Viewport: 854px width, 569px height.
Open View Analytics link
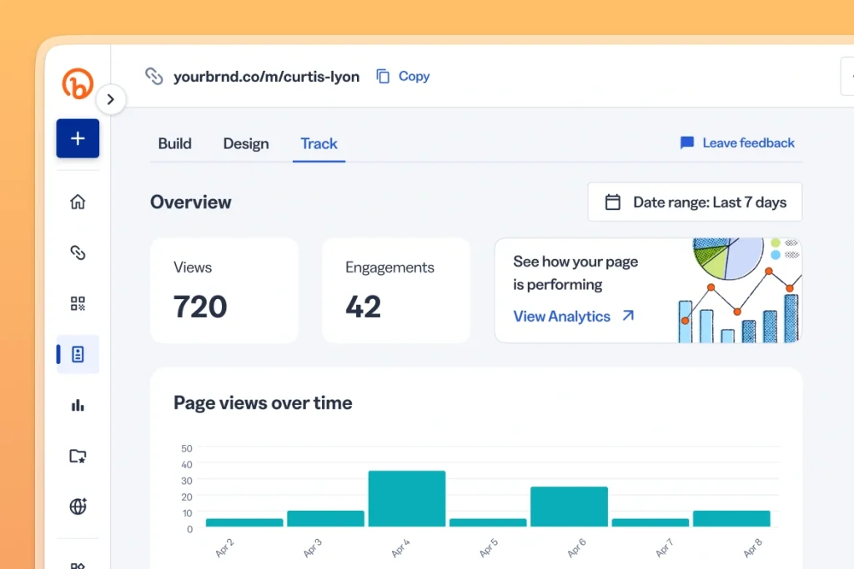pyautogui.click(x=574, y=317)
